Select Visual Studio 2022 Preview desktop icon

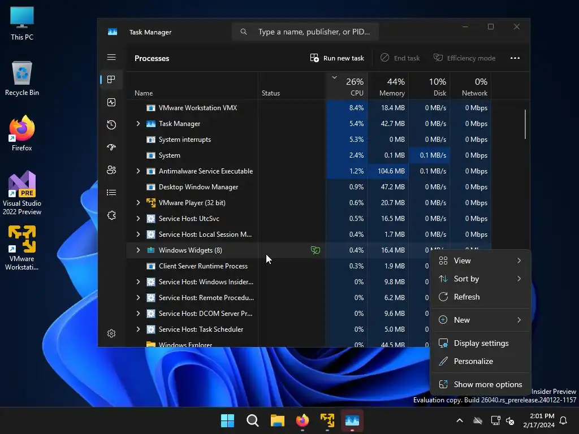[22, 193]
